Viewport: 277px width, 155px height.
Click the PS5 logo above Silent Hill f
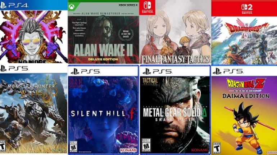(x=86, y=71)
